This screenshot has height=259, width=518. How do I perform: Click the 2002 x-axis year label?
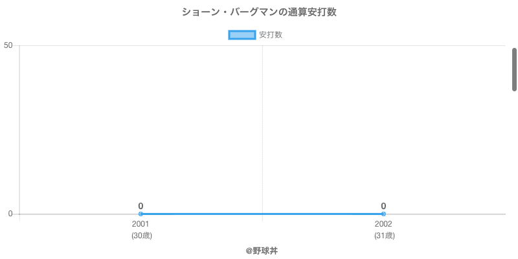[x=383, y=224]
